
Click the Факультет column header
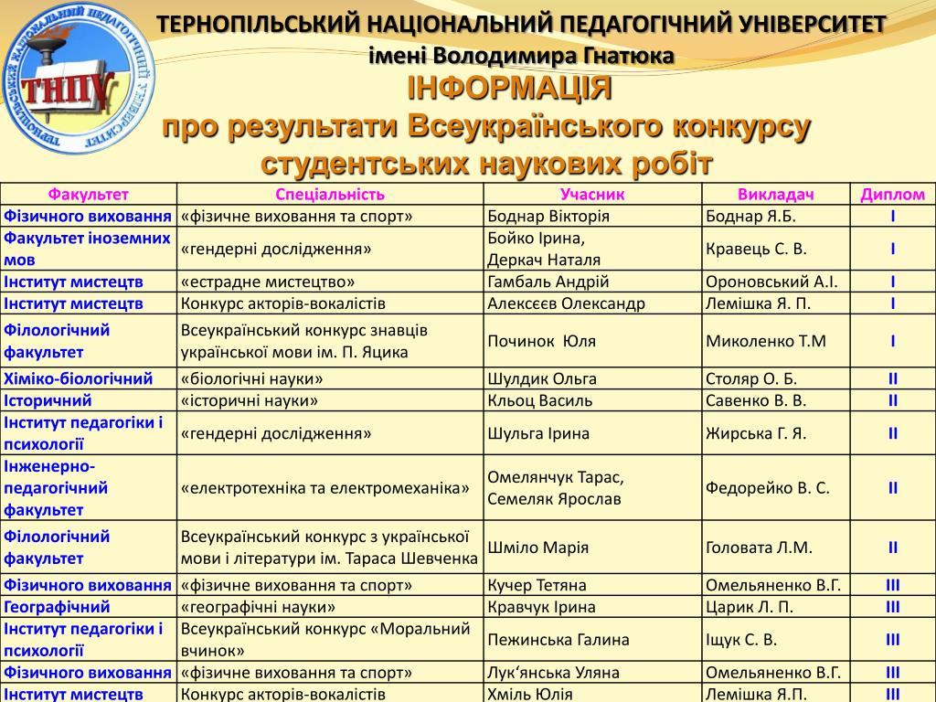(x=89, y=194)
